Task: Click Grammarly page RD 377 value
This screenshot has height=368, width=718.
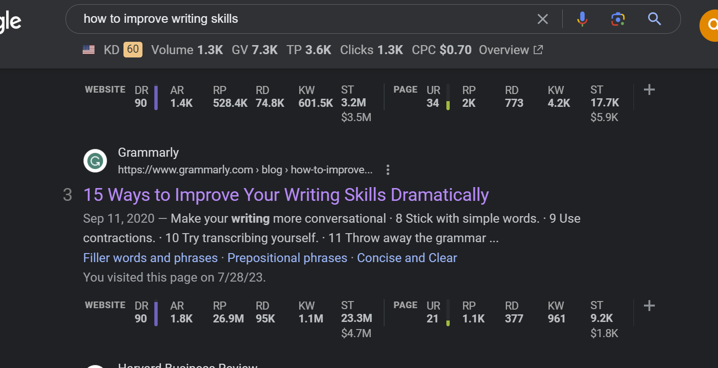Action: pos(514,319)
